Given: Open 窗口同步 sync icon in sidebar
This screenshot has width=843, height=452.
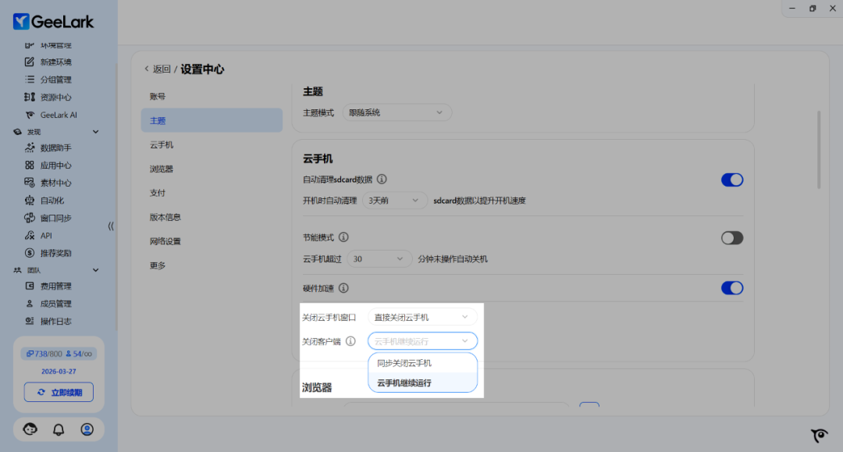Looking at the screenshot, I should (30, 218).
